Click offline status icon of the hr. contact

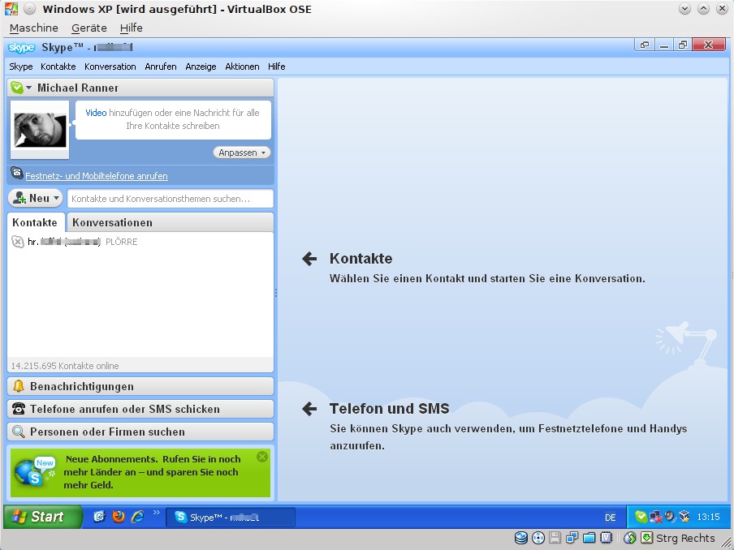tap(18, 242)
